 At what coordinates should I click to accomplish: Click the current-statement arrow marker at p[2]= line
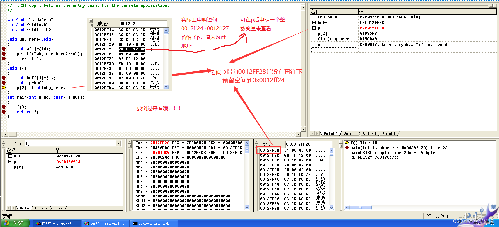click(4, 88)
